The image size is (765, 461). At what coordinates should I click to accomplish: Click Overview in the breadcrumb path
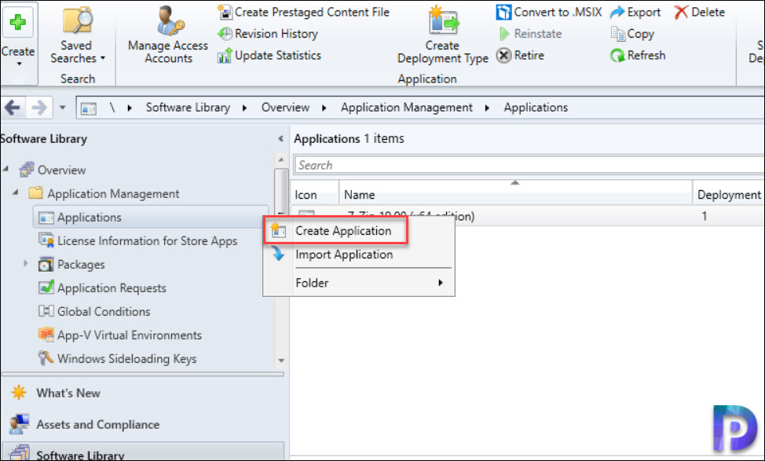click(x=285, y=108)
